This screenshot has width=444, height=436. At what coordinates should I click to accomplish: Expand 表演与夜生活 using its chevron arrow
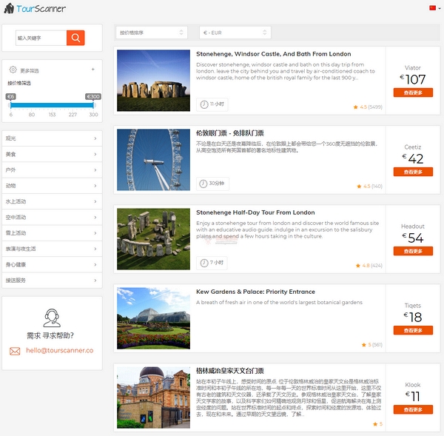(95, 249)
